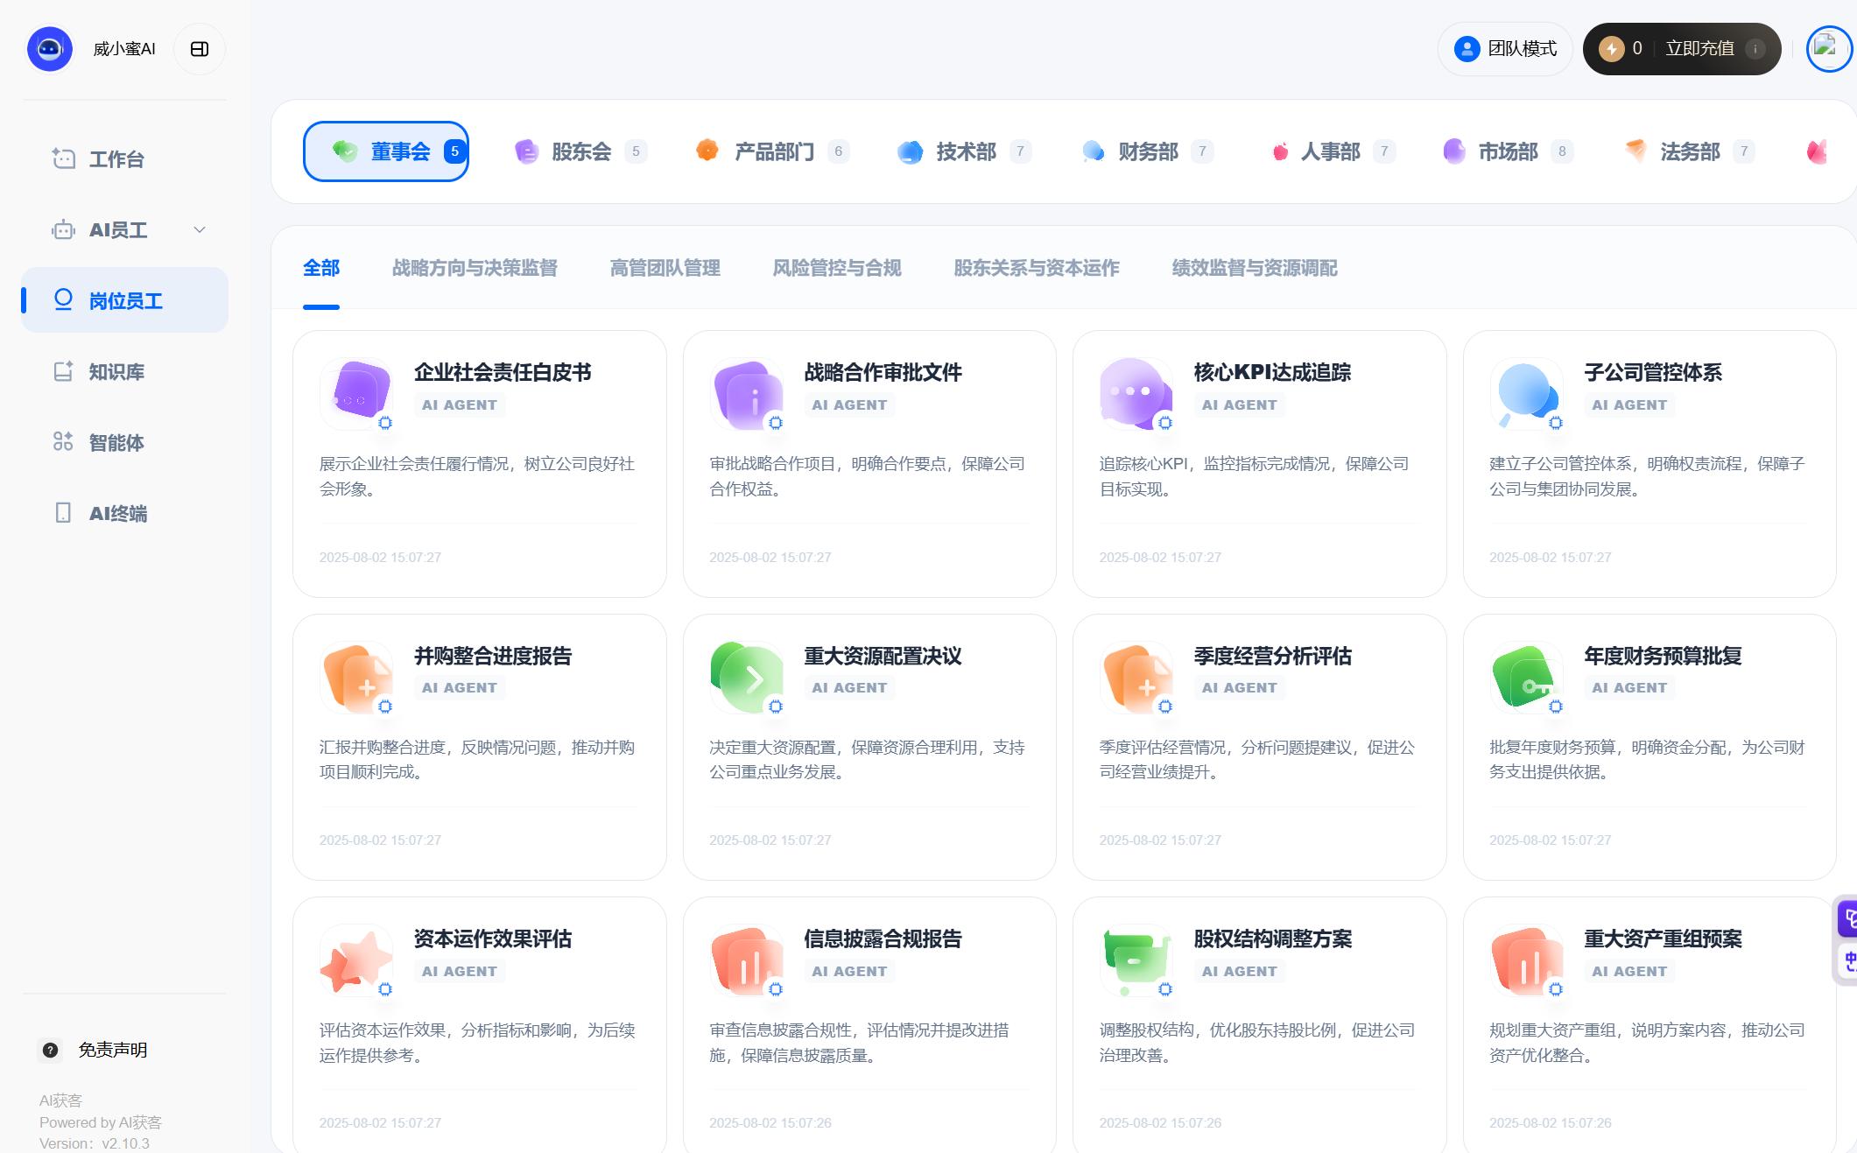1857x1153 pixels.
Task: Open the 季度经营分析评估 card title
Action: (x=1273, y=656)
